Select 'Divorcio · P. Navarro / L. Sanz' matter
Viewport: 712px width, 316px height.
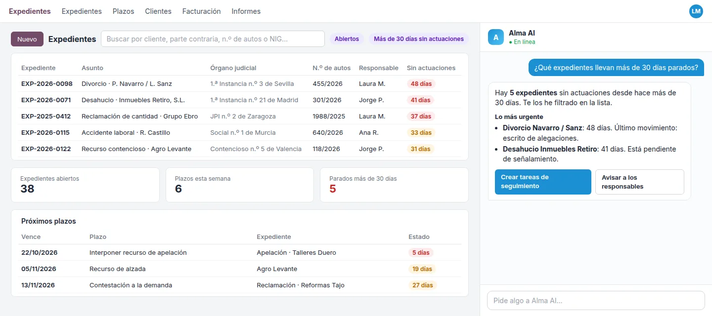tap(127, 84)
